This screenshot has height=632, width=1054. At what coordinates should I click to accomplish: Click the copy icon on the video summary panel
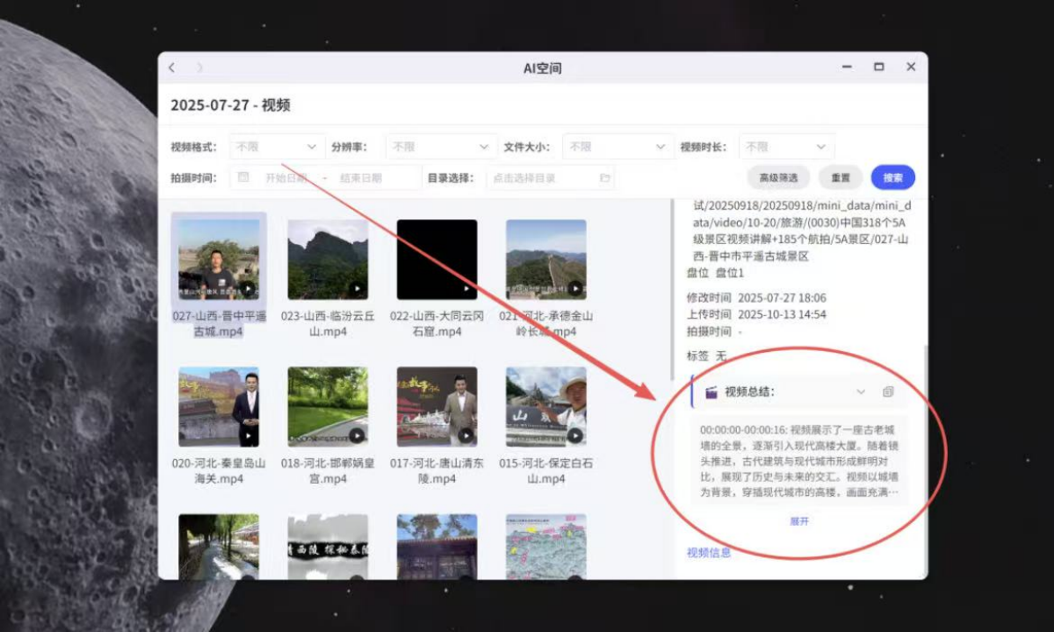click(x=888, y=391)
